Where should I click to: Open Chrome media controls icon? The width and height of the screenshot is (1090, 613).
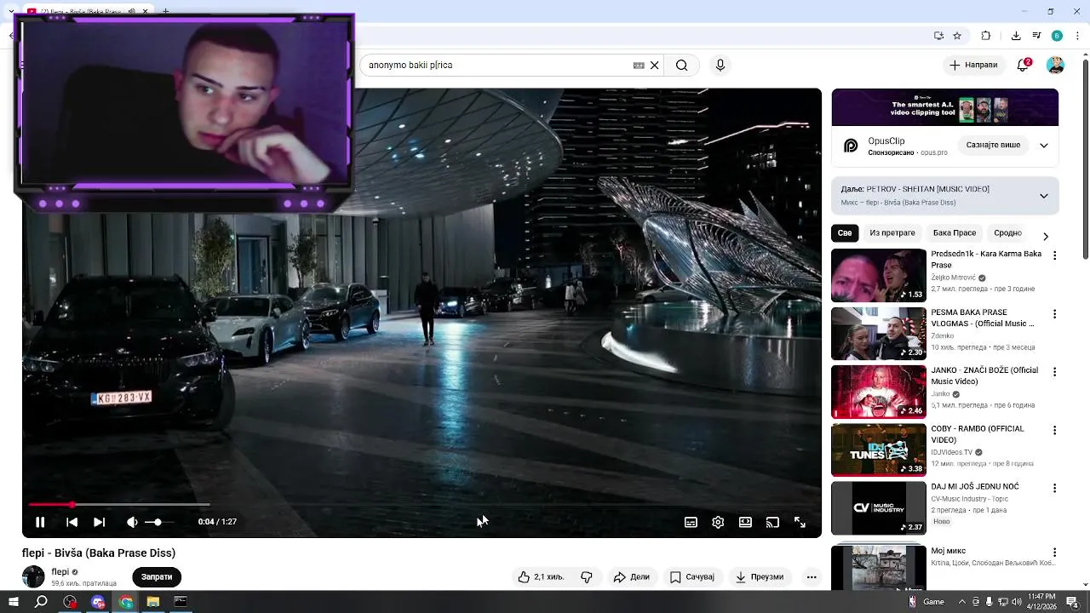click(1036, 36)
